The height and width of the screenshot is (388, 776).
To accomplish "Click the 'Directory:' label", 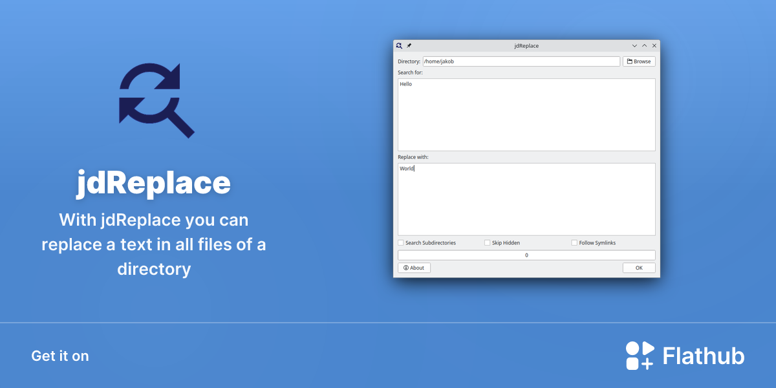I will (409, 61).
